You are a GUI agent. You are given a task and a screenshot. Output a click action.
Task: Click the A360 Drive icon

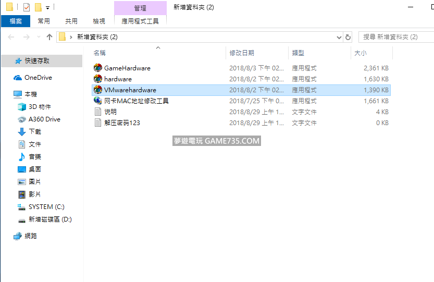[x=22, y=119]
